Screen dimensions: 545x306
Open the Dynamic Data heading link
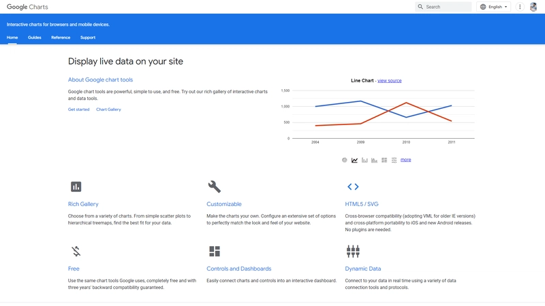click(363, 269)
